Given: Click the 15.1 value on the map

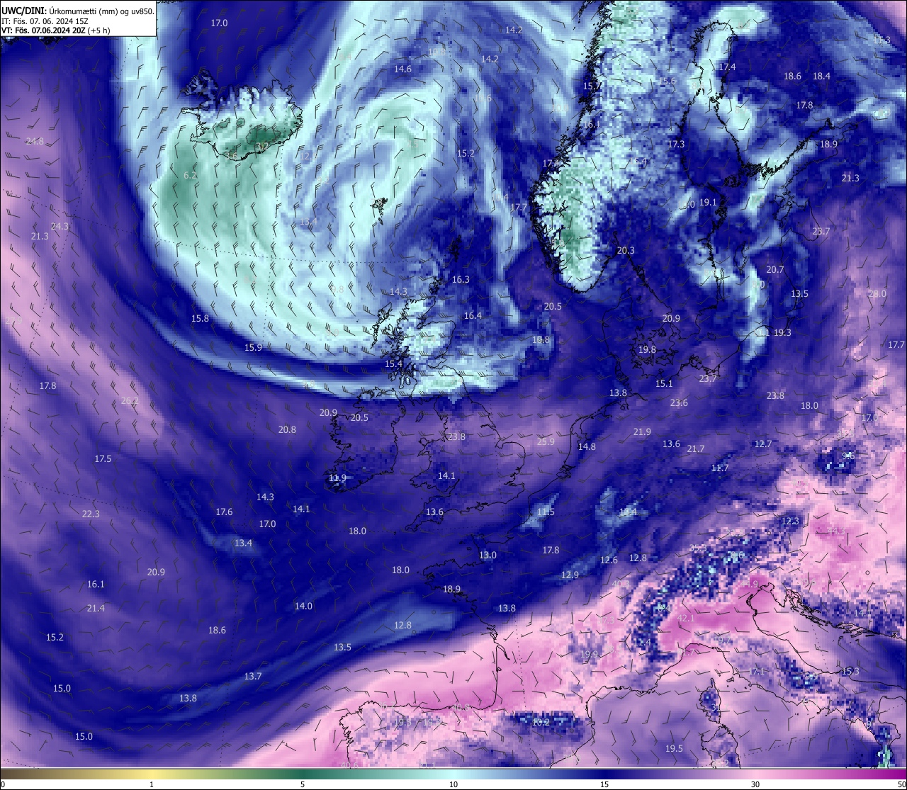Looking at the screenshot, I should point(664,384).
